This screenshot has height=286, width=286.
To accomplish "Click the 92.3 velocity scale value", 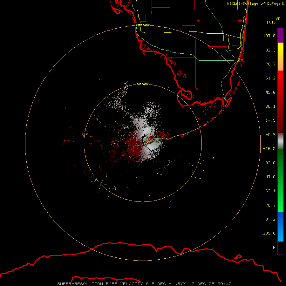I will [x=270, y=50].
